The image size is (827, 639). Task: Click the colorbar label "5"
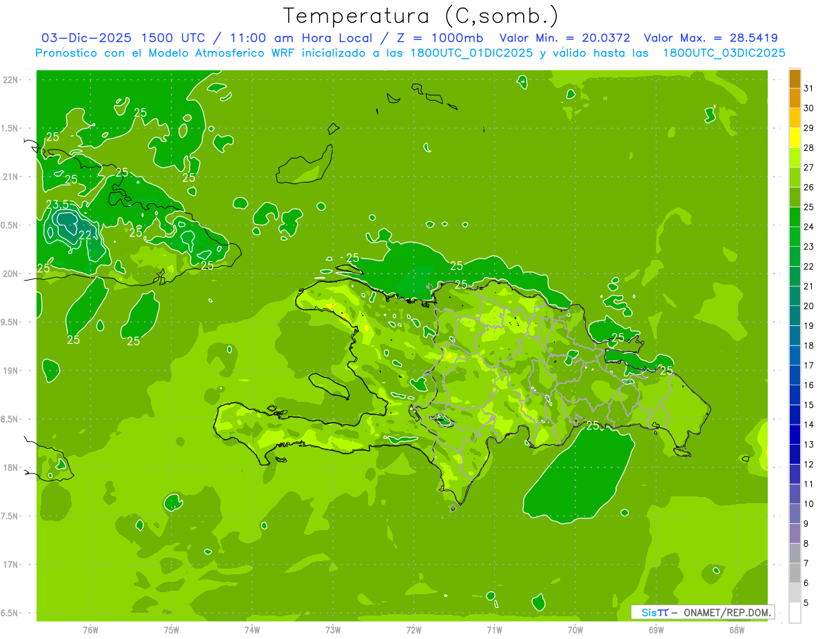point(806,603)
